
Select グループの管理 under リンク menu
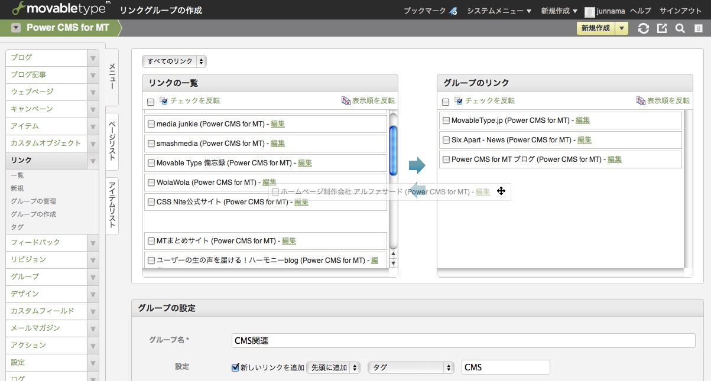pos(33,201)
